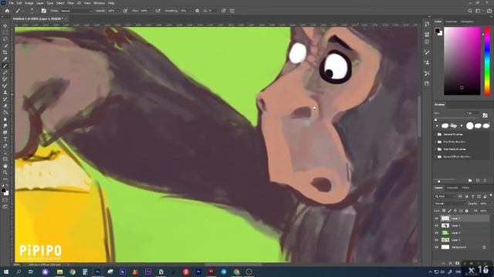Toggle pressure for opacity icon
The image size is (494, 277).
click(125, 11)
